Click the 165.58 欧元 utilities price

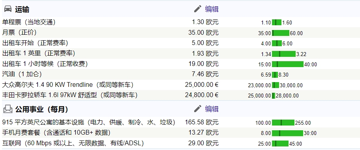(x=202, y=122)
